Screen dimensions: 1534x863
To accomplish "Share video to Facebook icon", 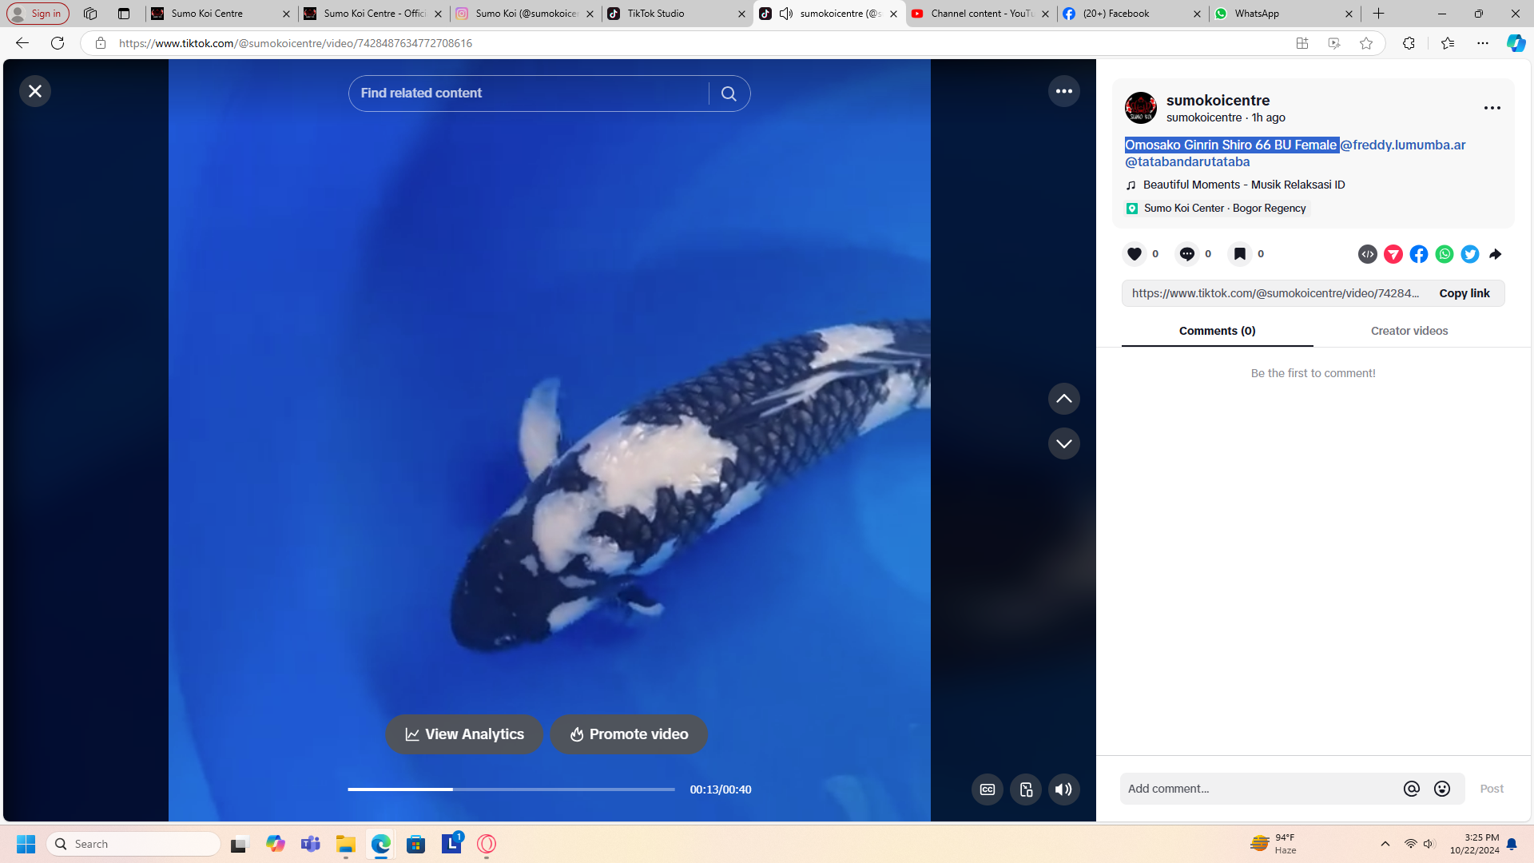I will [1419, 254].
